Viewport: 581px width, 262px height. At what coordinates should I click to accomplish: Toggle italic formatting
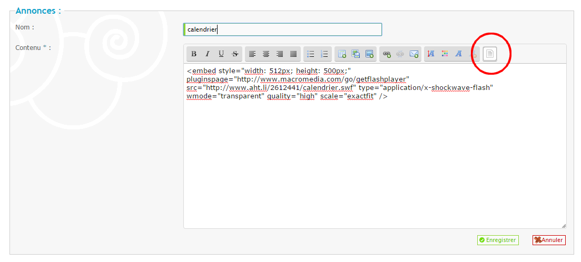208,54
